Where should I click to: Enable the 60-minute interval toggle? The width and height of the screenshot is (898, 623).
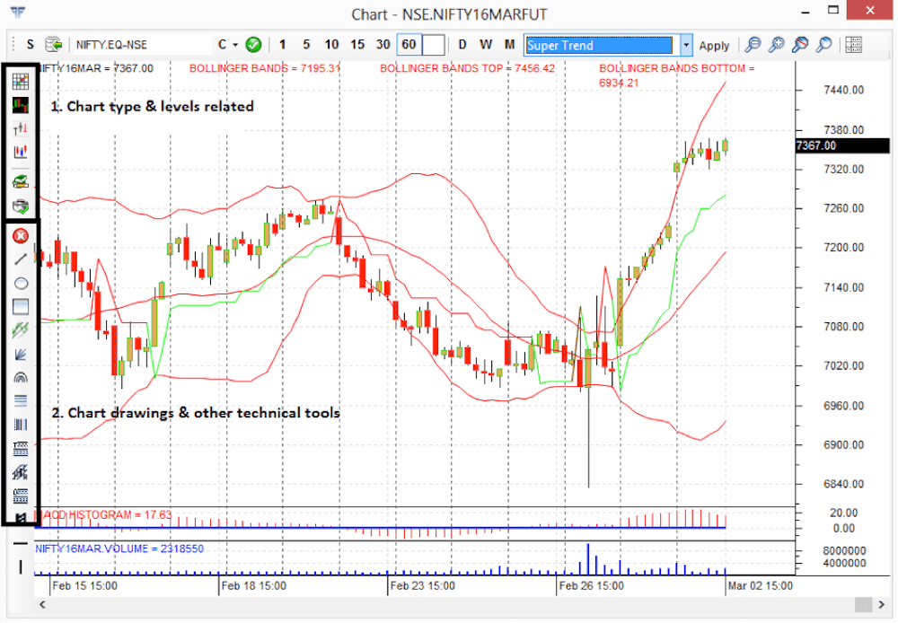410,44
